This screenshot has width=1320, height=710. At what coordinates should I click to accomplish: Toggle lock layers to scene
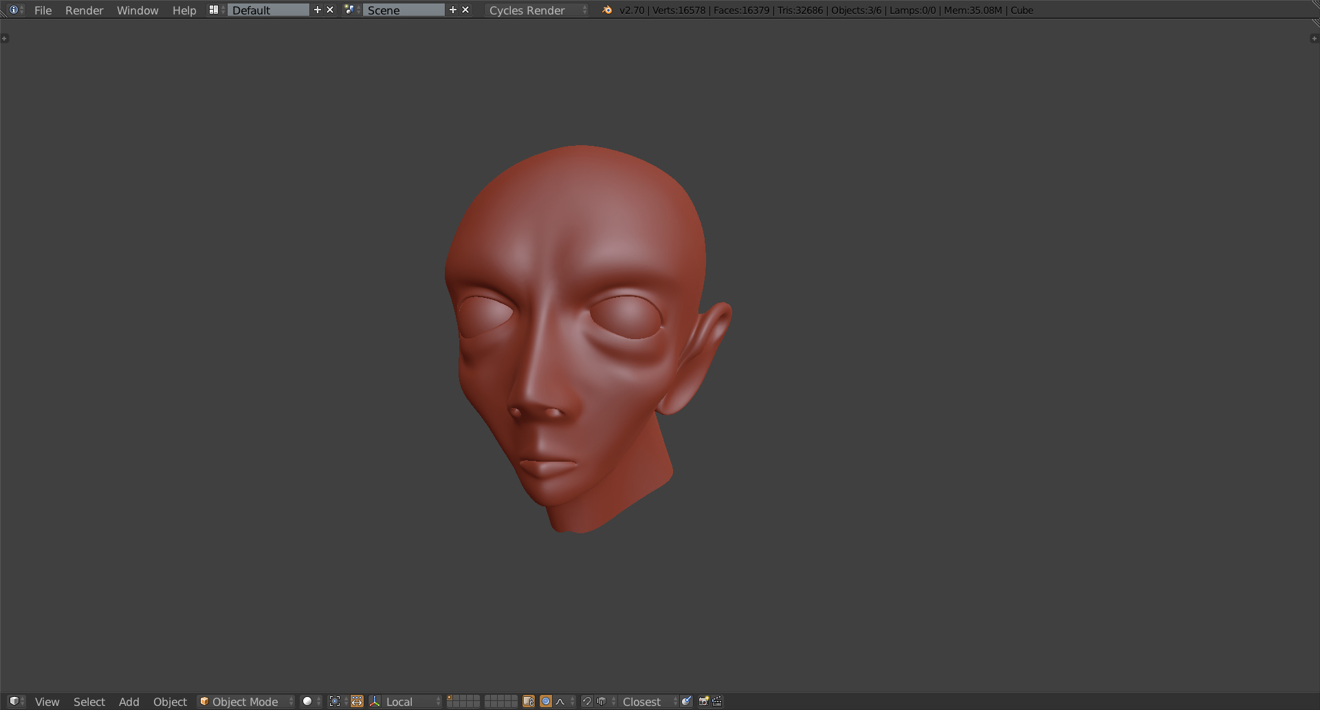[529, 701]
